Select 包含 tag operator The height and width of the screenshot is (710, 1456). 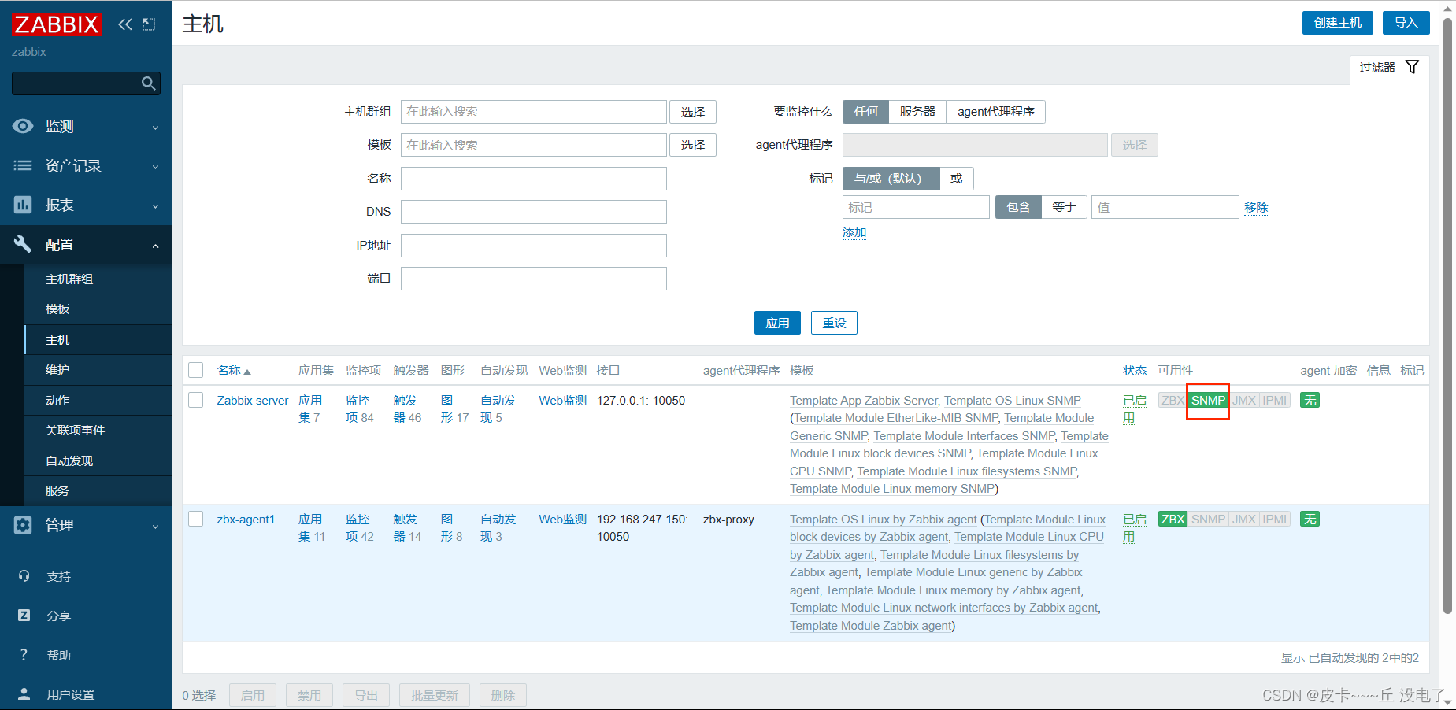tap(1018, 207)
